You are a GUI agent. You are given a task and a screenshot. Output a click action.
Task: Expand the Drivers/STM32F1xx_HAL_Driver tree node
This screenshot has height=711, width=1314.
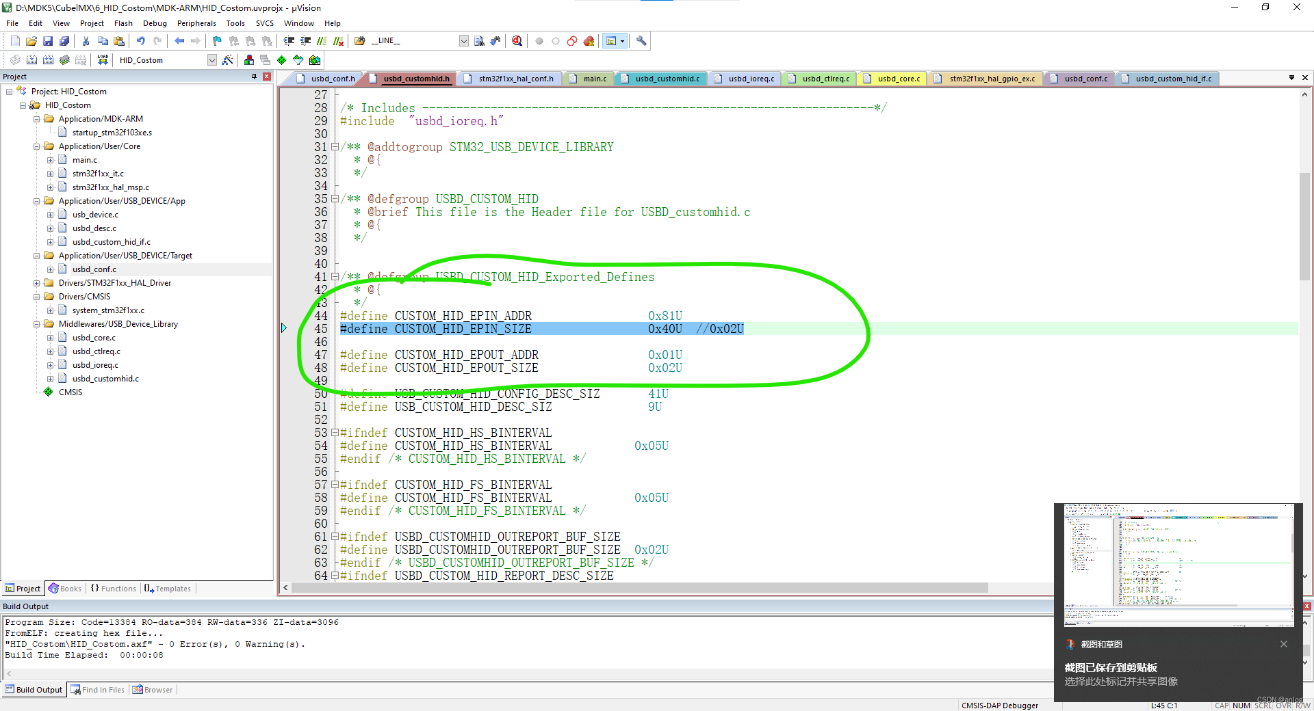click(38, 282)
